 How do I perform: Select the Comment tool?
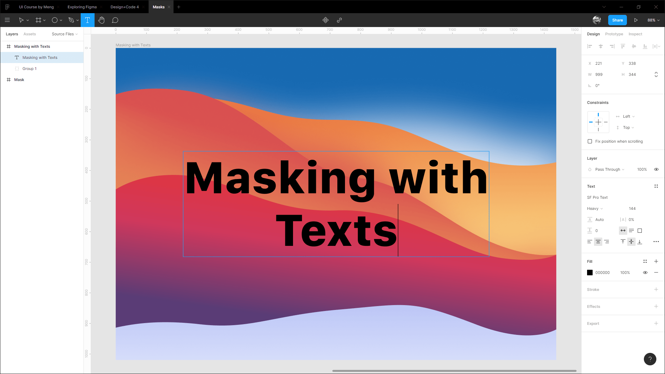(x=115, y=20)
